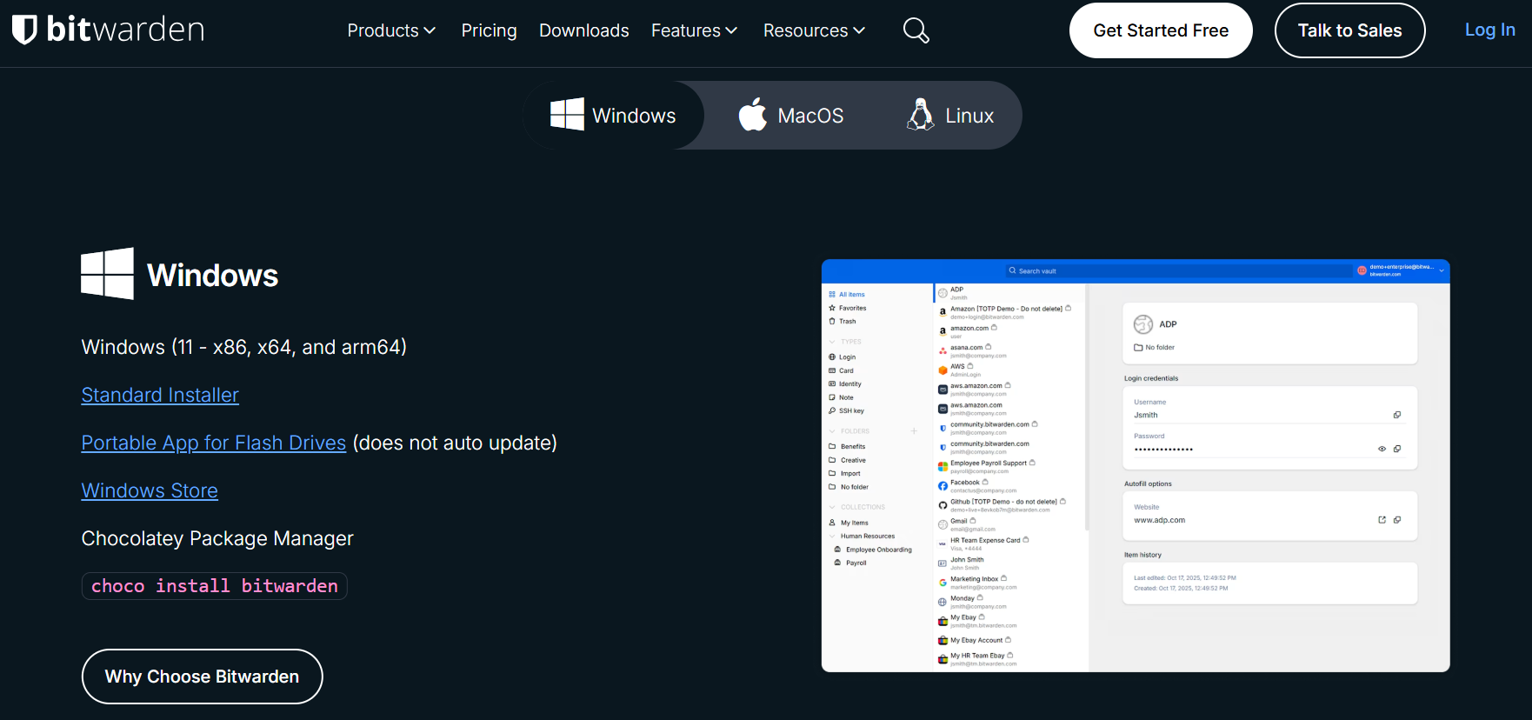Click the Apple logo for MacOS

pyautogui.click(x=752, y=115)
